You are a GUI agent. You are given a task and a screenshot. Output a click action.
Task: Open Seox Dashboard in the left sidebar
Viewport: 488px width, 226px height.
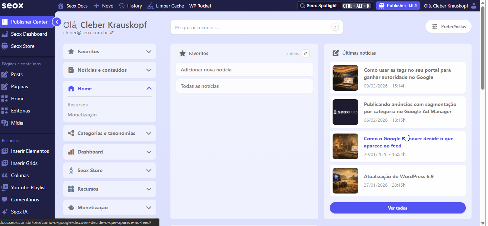pyautogui.click(x=29, y=34)
